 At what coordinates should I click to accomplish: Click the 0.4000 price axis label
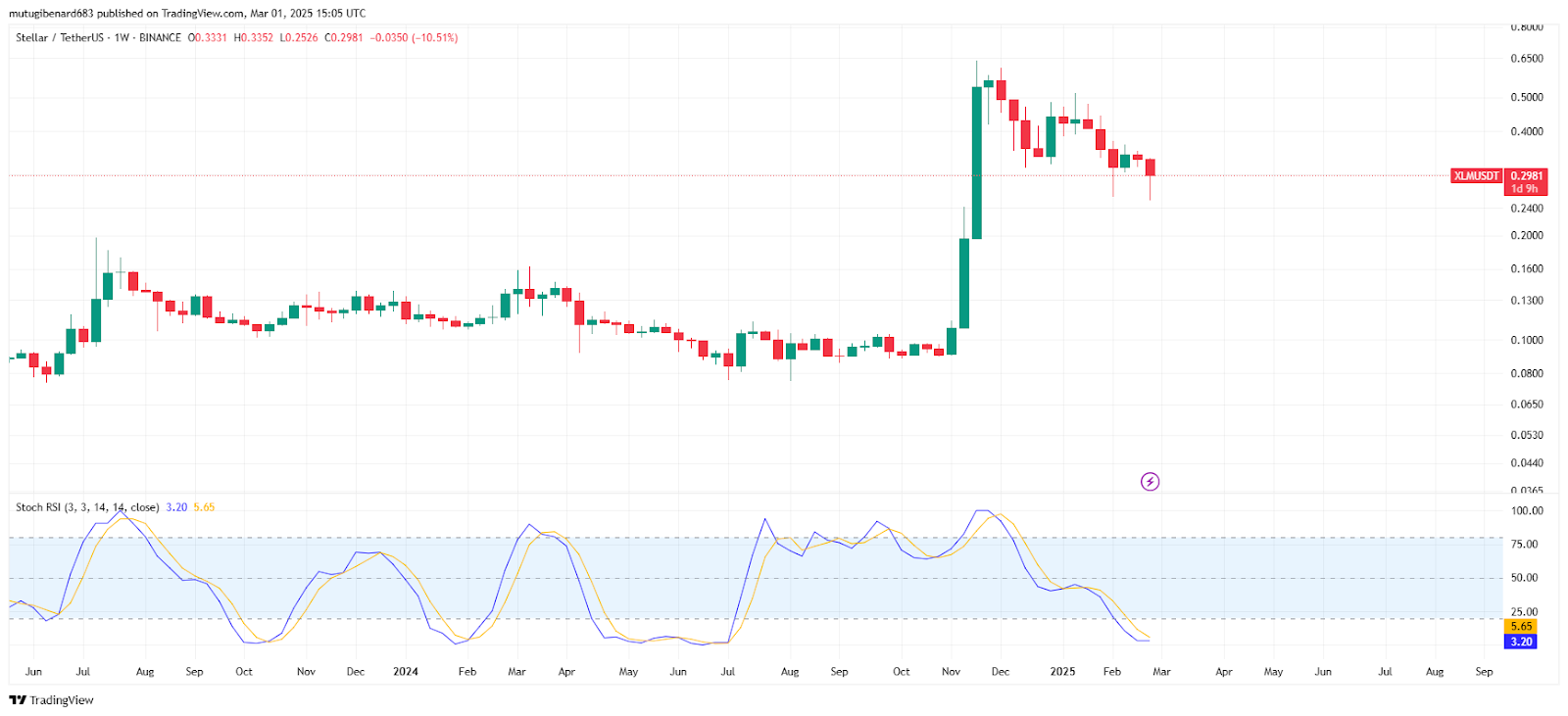pos(1527,131)
